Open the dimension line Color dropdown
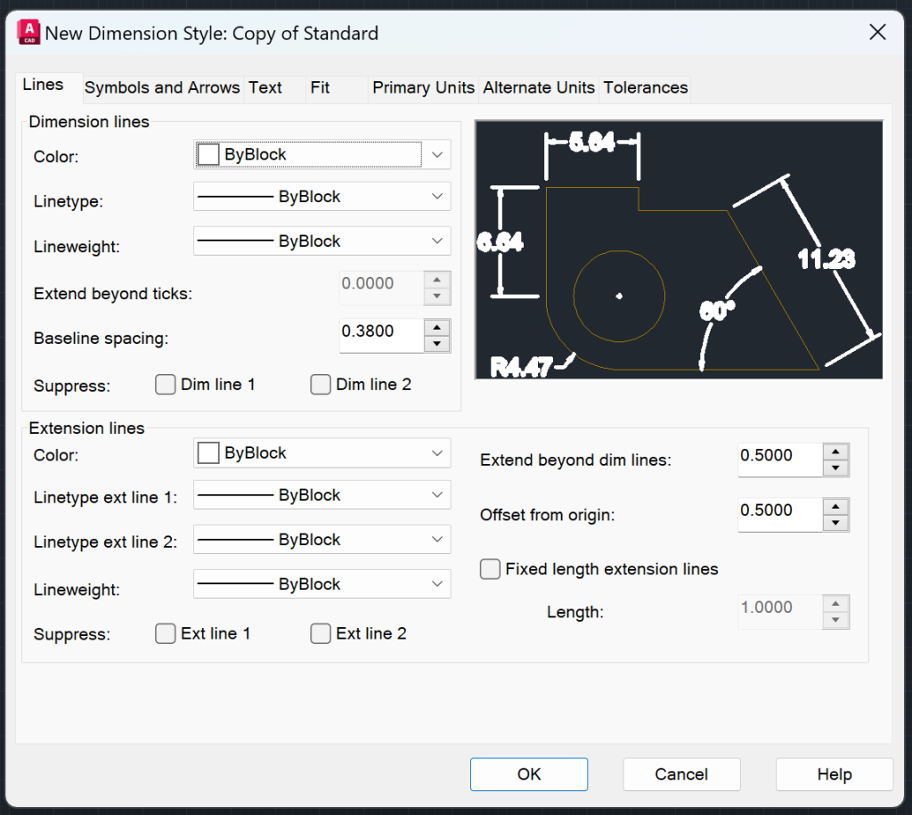 pyautogui.click(x=436, y=154)
